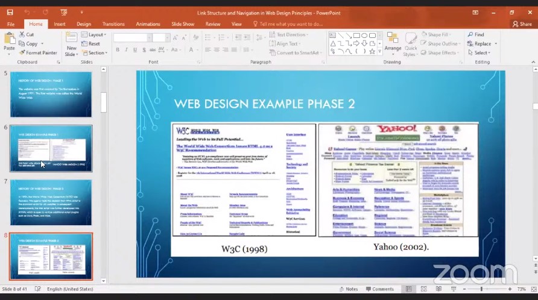Add a slide with the New Slide icon

71,38
